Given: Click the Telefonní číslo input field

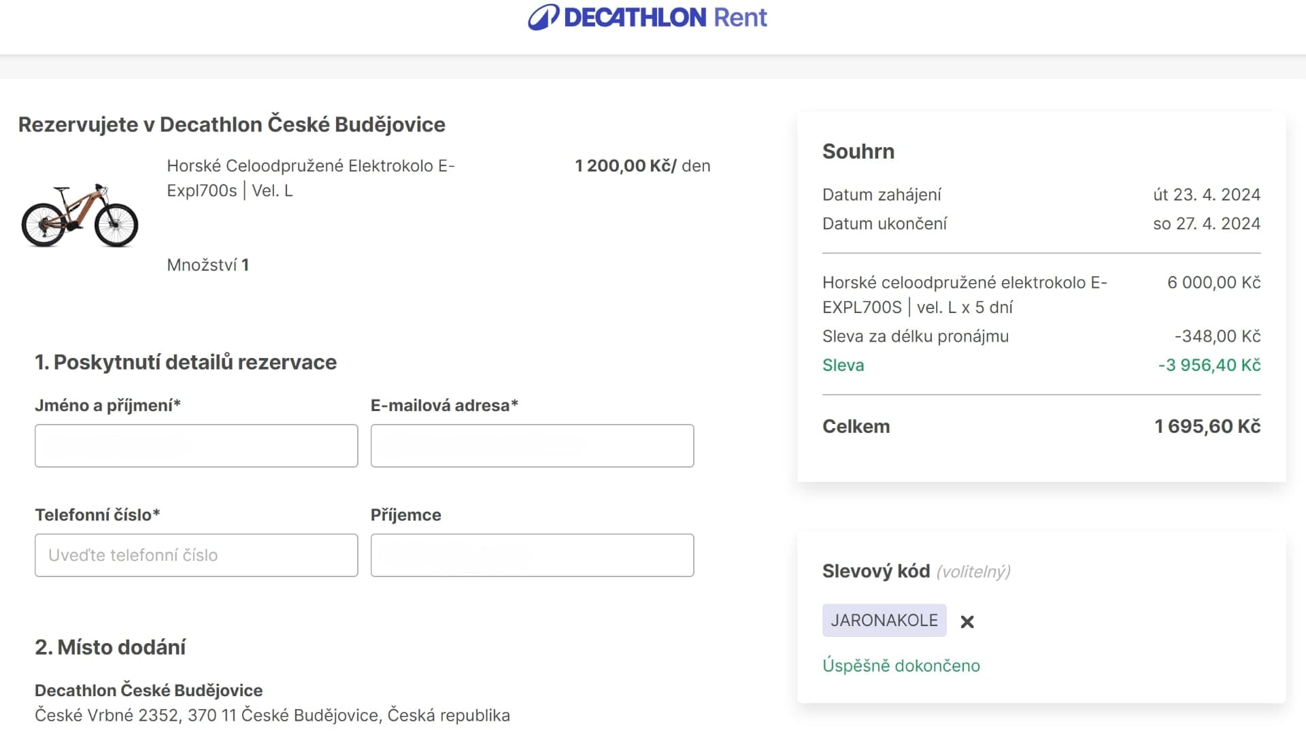Looking at the screenshot, I should [196, 555].
